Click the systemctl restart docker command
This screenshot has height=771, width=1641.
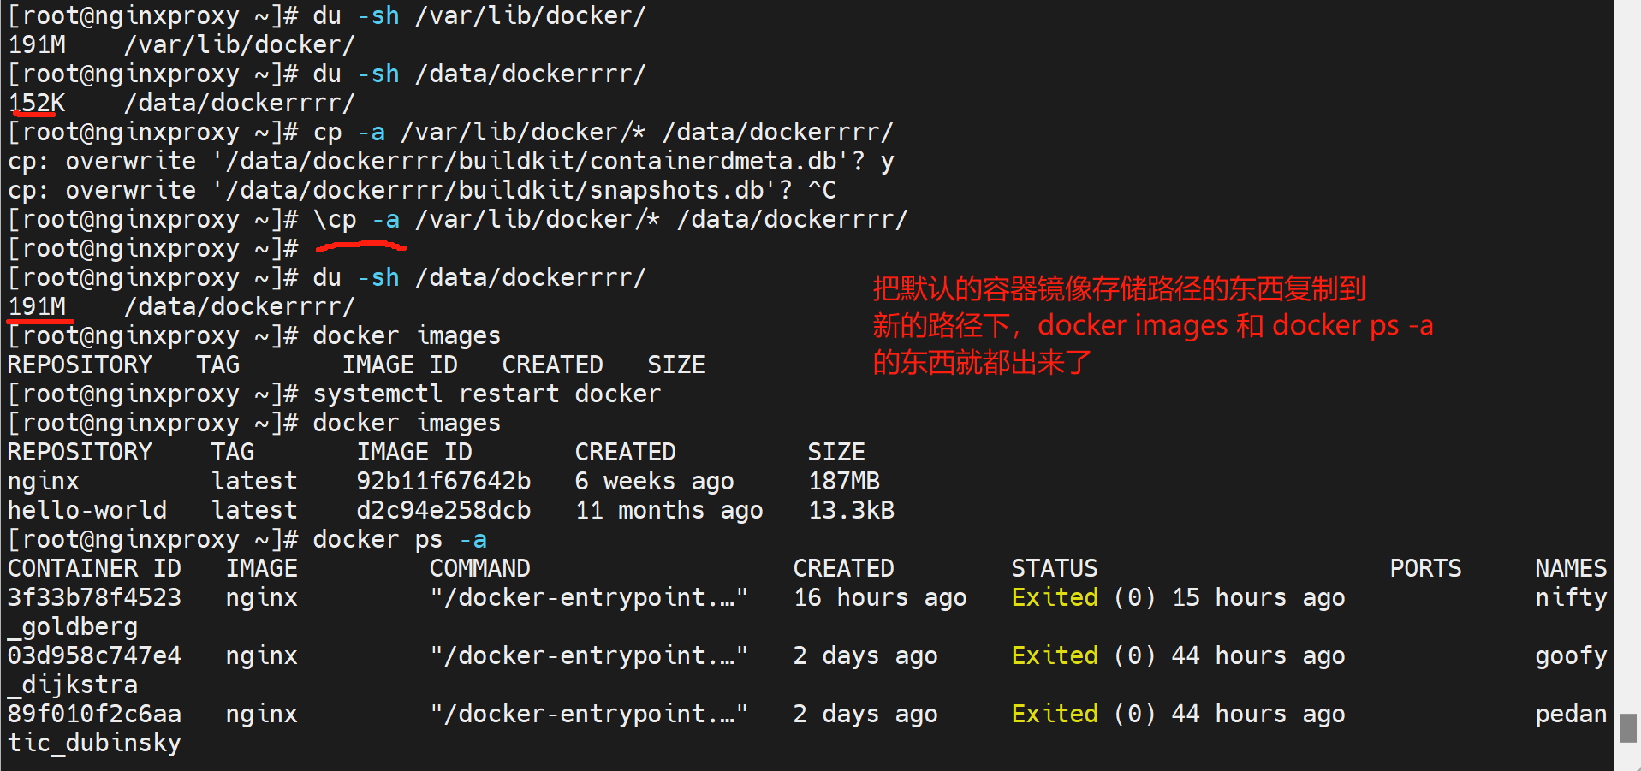coord(486,394)
